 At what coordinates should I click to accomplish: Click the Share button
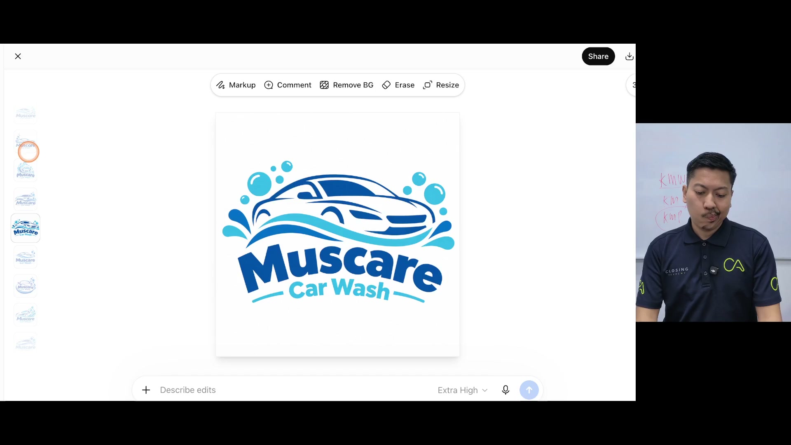click(x=598, y=56)
